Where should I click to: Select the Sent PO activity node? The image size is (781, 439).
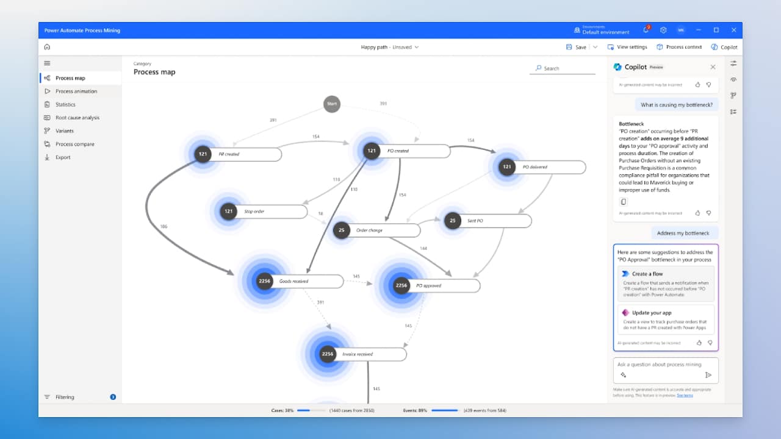488,221
